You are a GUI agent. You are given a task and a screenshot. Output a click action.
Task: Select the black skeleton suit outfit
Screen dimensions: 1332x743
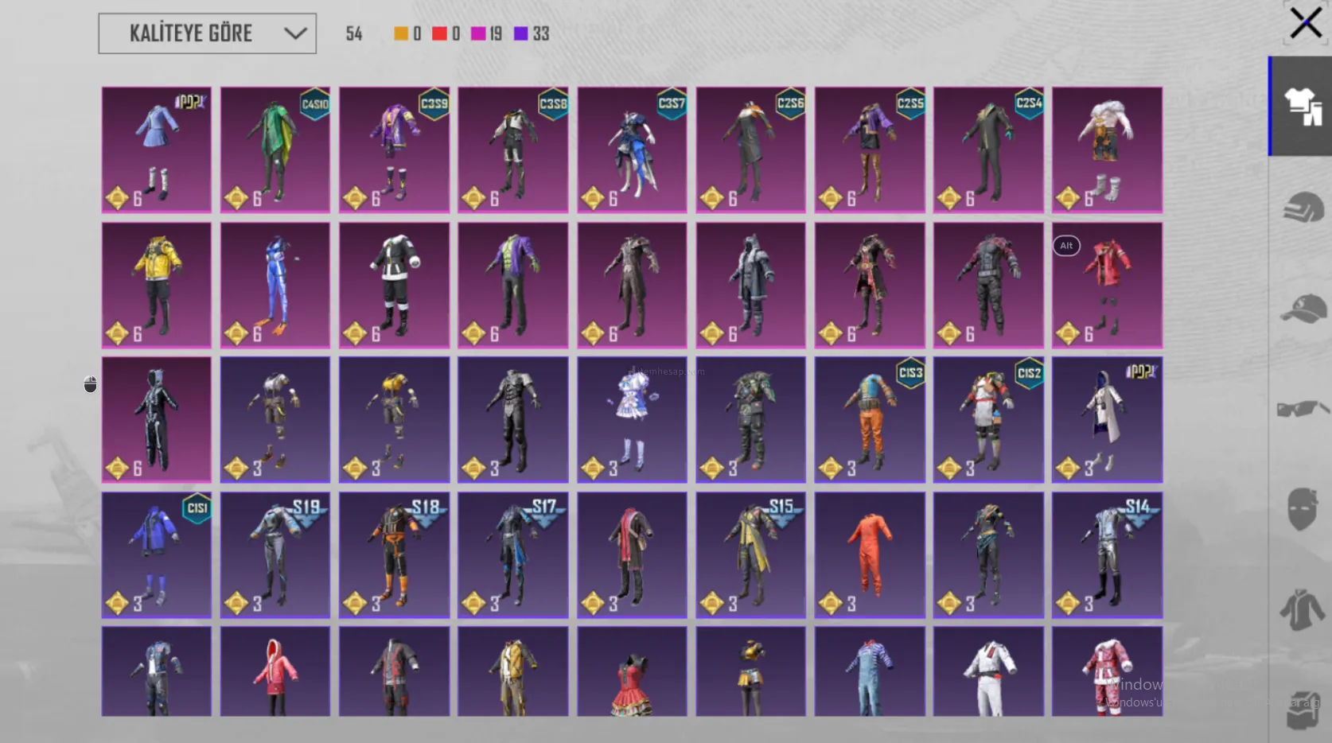coord(156,419)
